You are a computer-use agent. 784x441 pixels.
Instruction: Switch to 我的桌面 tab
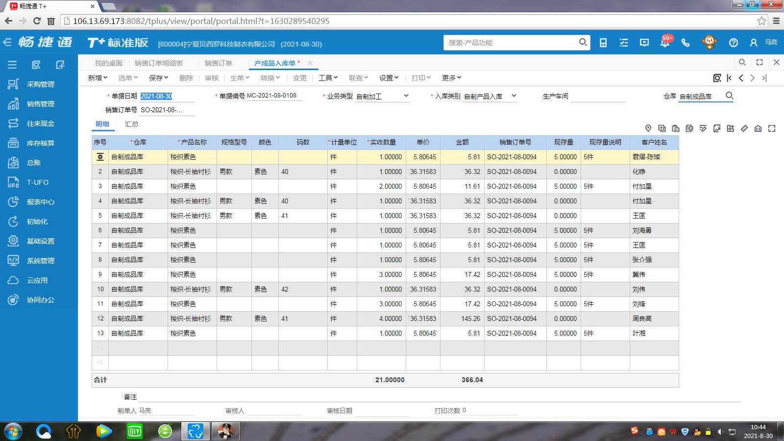coord(109,63)
